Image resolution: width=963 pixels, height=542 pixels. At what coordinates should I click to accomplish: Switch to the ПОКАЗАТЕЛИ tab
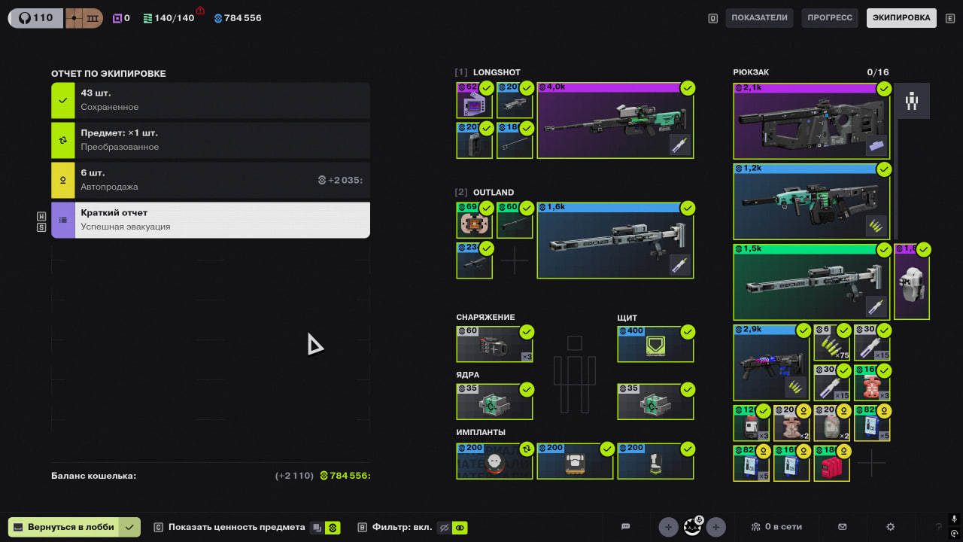(x=759, y=18)
